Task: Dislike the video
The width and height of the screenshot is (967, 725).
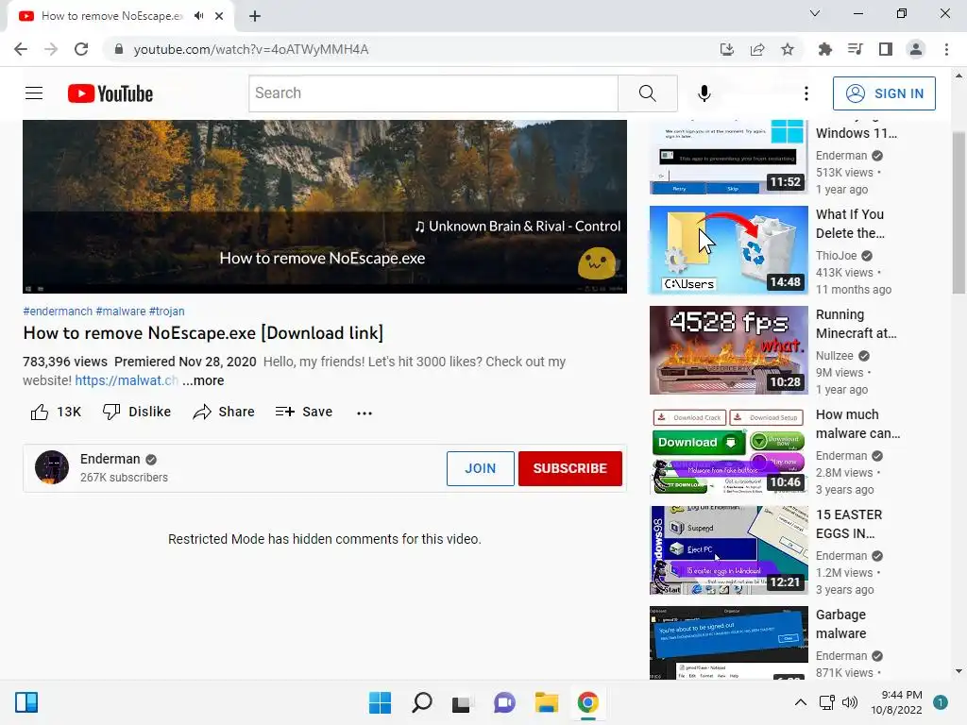Action: click(x=136, y=412)
